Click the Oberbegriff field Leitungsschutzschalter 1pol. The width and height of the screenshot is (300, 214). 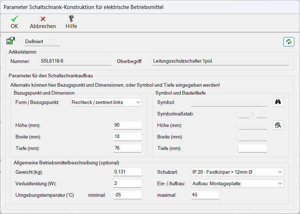[220, 61]
